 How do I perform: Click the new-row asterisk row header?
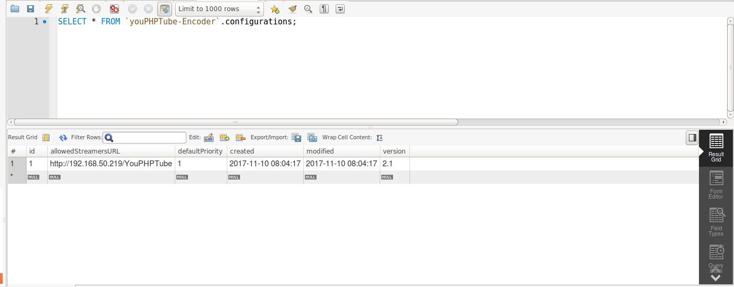pyautogui.click(x=16, y=177)
